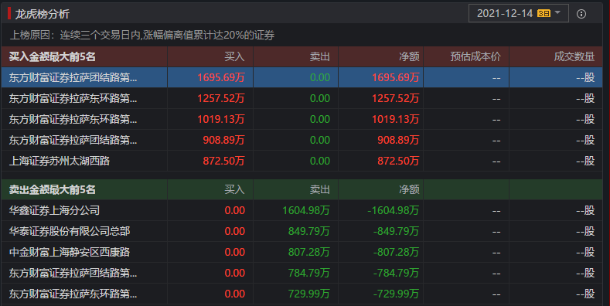Click the 872.50万 value in the 买入 column
The width and height of the screenshot is (610, 306).
(223, 161)
